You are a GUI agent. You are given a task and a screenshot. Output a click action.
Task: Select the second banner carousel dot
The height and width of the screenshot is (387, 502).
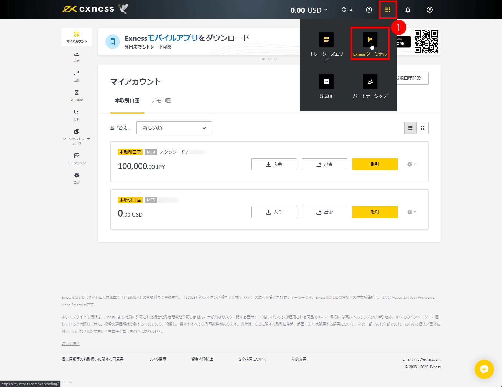pos(269,59)
